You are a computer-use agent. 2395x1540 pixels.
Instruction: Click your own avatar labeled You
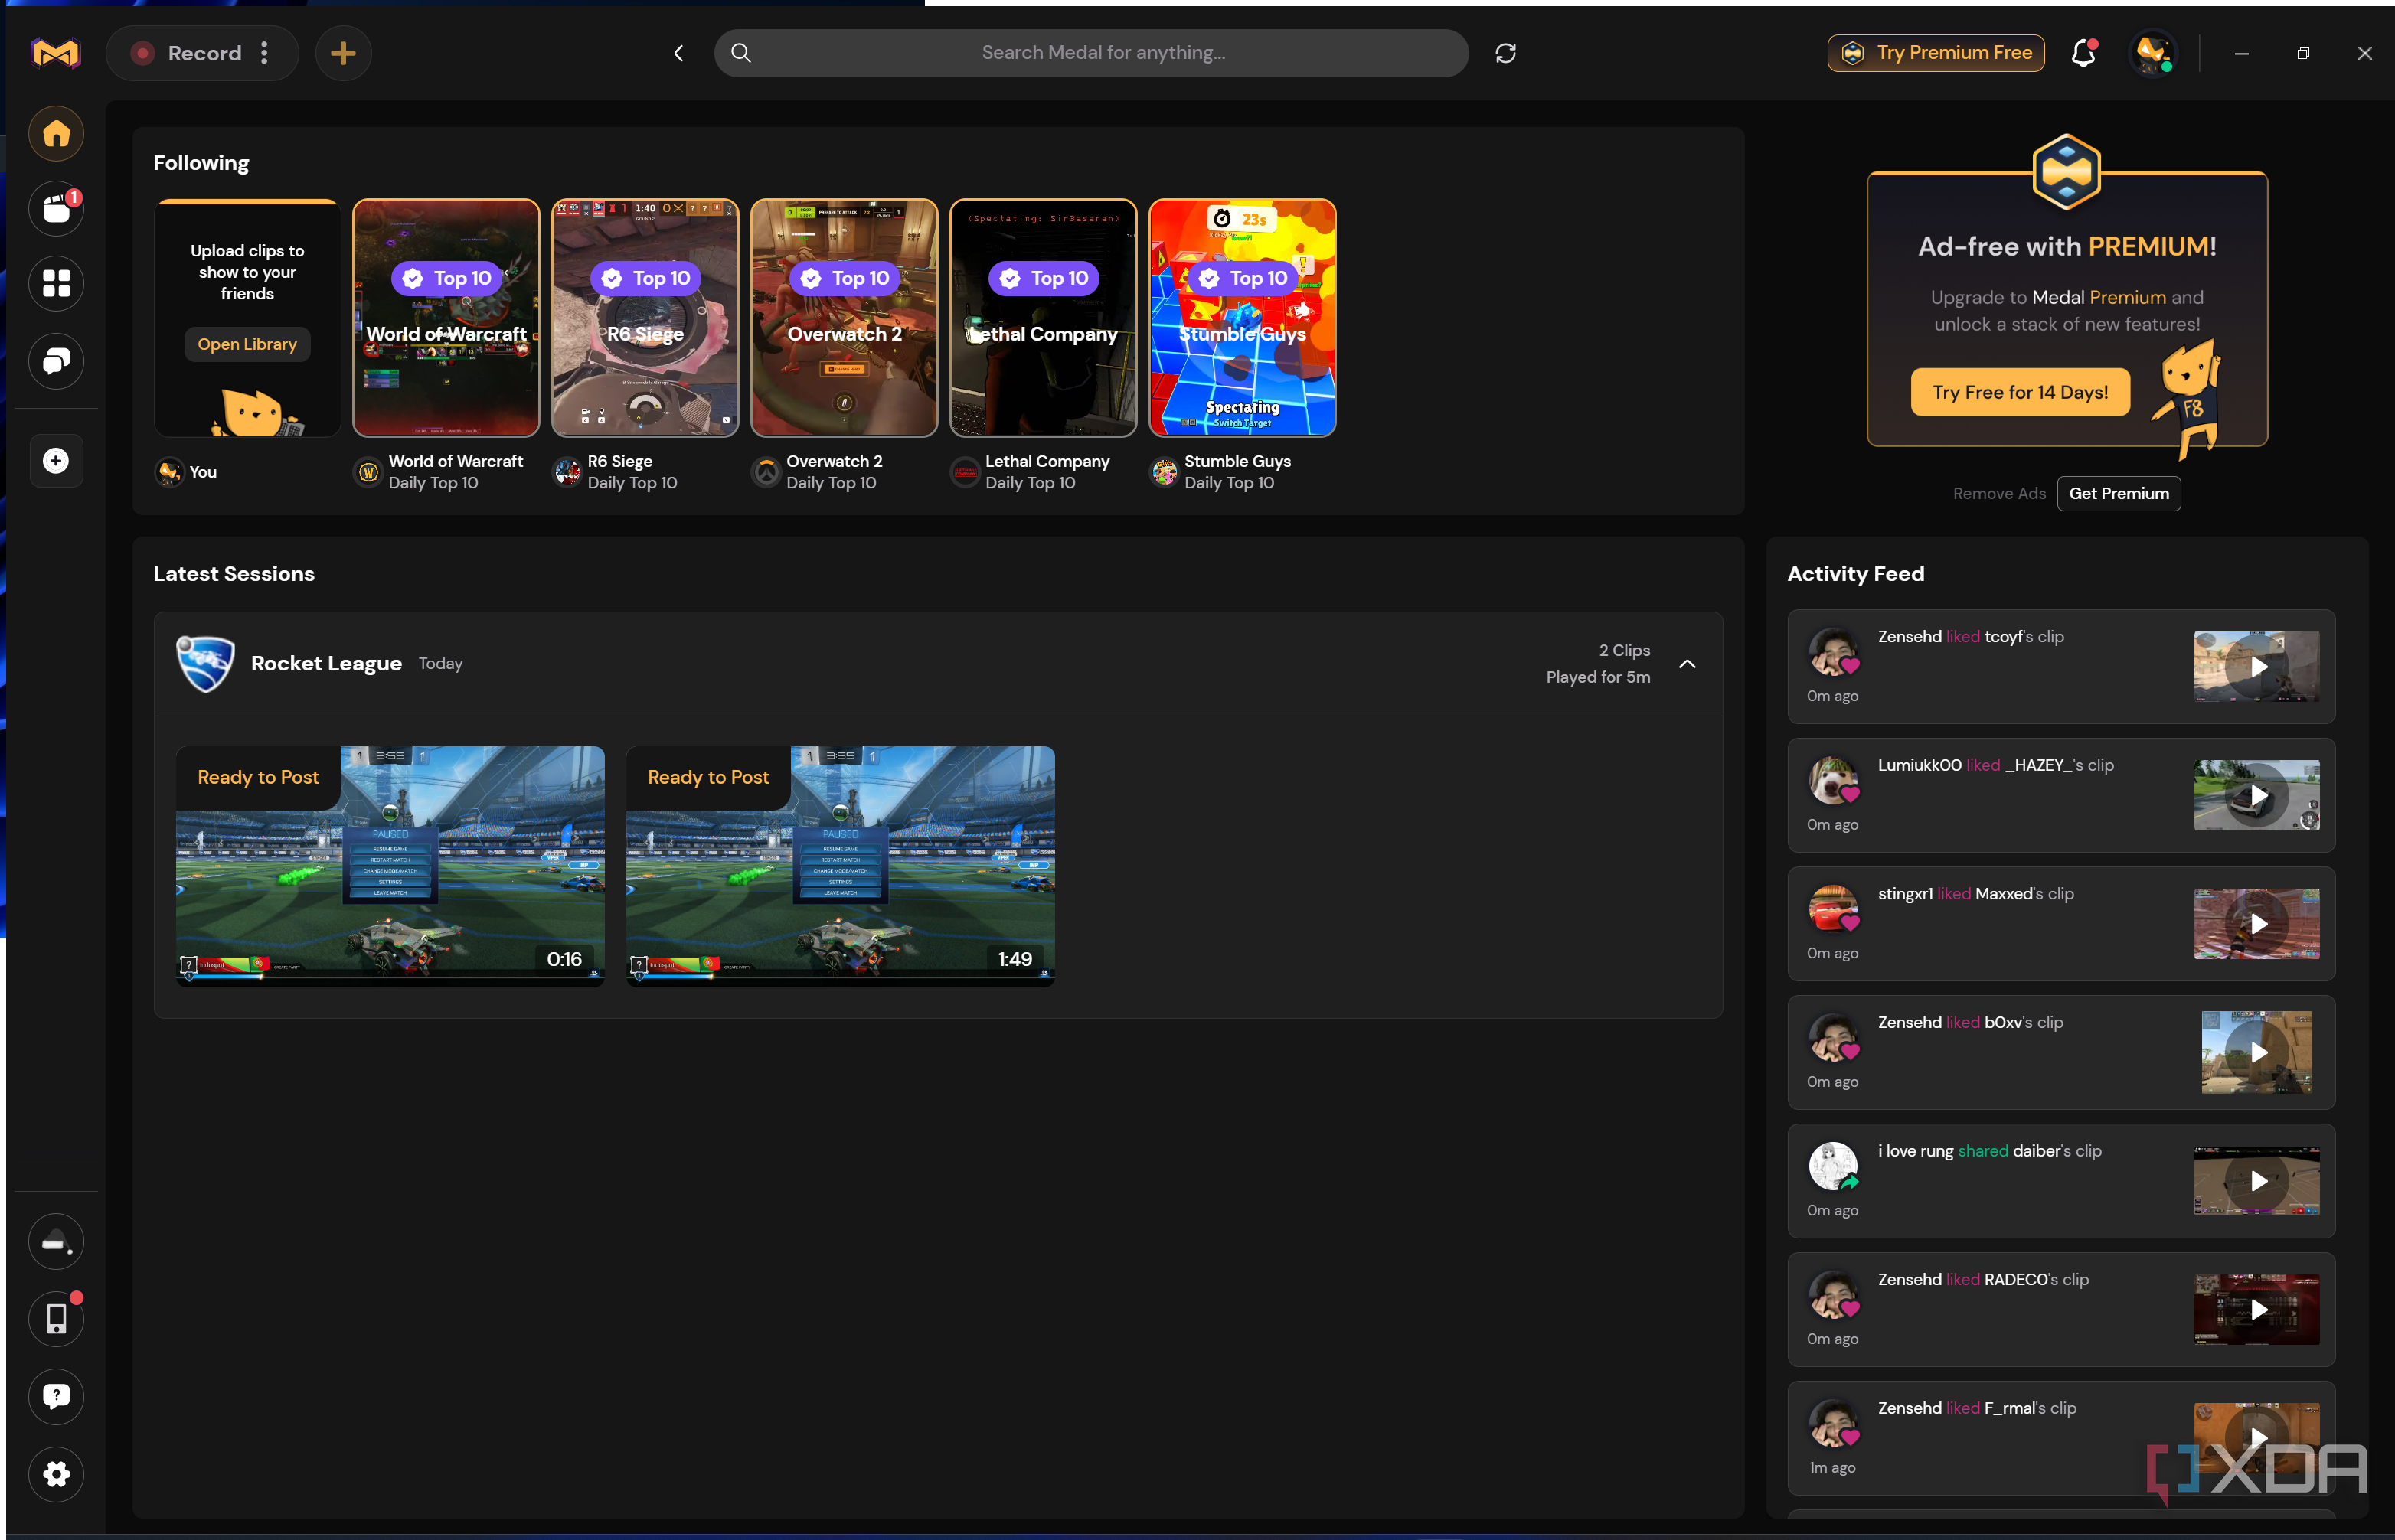click(170, 472)
